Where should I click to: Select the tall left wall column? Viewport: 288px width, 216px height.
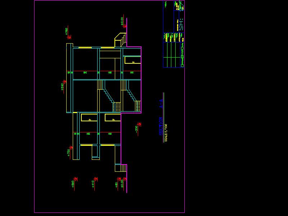[69, 77]
